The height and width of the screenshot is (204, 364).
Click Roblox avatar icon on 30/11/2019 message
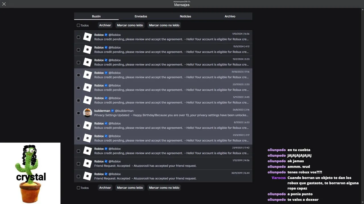pyautogui.click(x=88, y=176)
